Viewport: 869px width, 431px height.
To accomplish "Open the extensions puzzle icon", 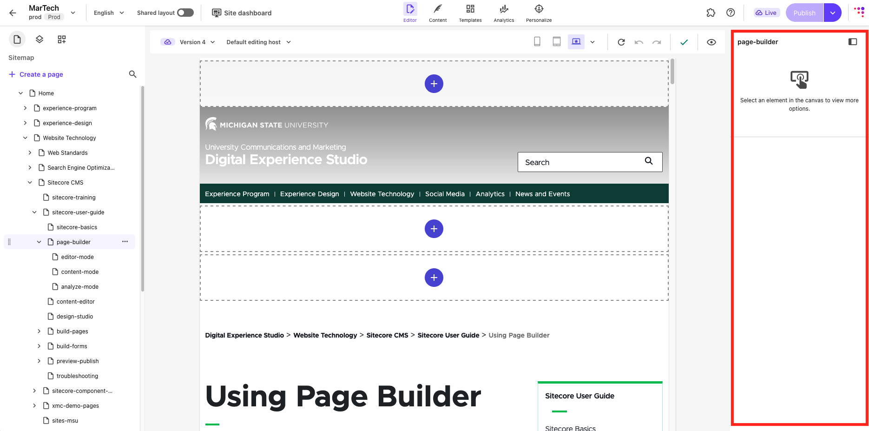I will coord(711,13).
